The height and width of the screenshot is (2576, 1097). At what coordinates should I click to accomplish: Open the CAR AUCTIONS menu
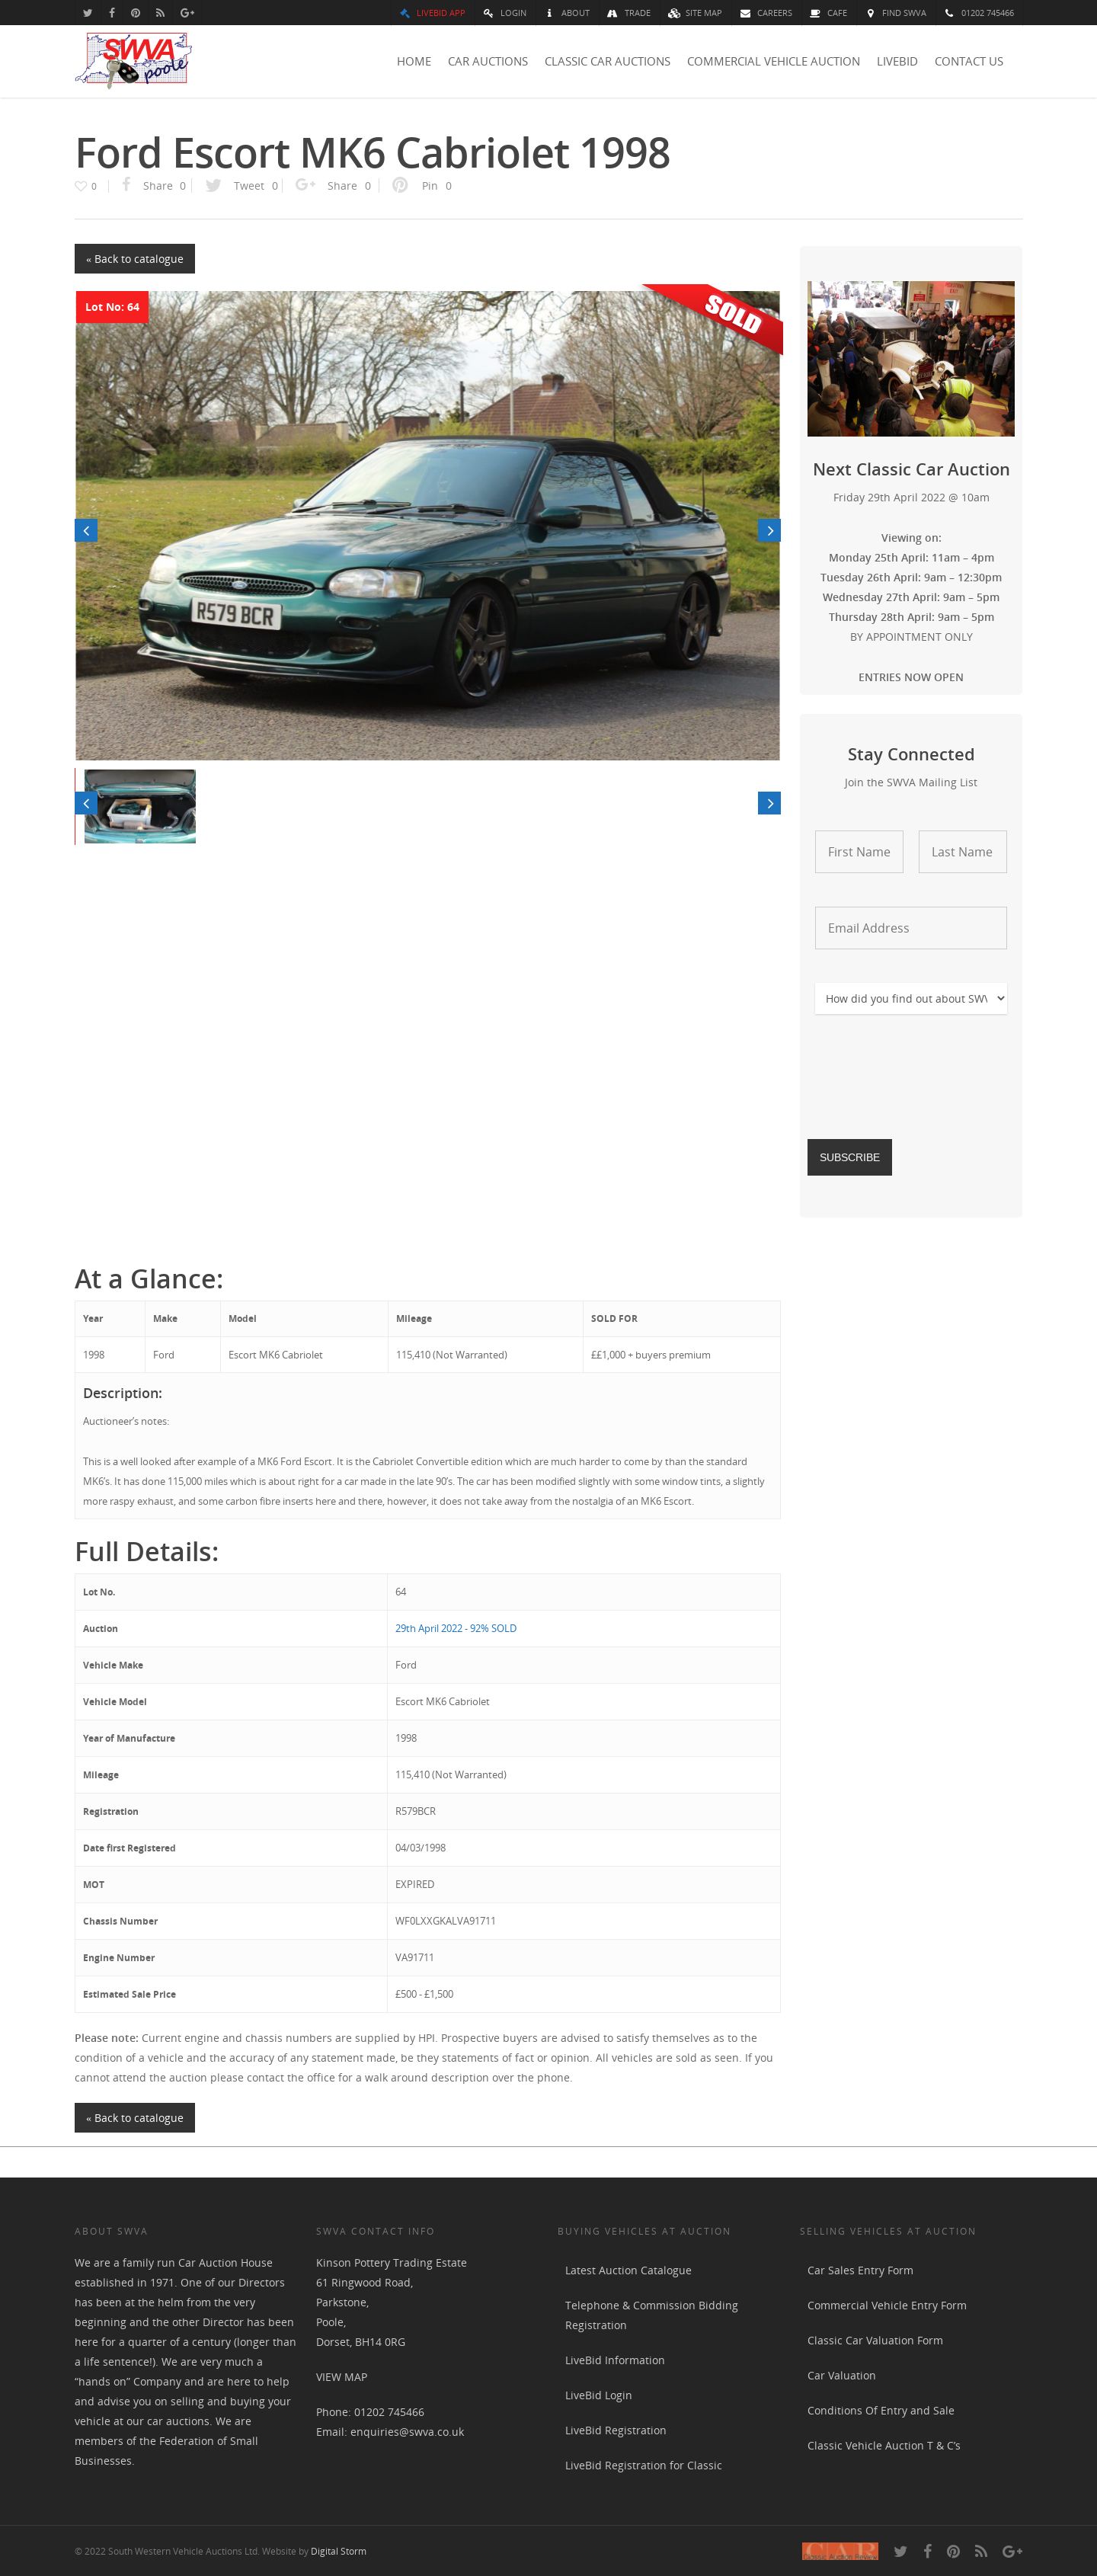point(488,61)
